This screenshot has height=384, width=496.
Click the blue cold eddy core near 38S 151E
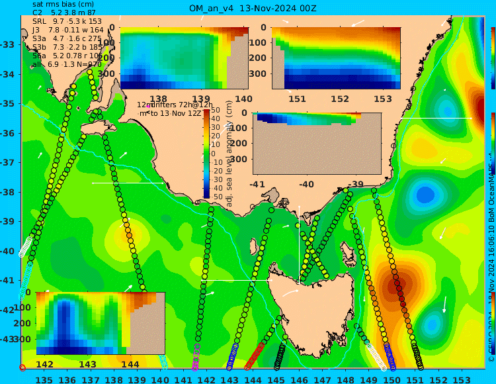point(425,195)
